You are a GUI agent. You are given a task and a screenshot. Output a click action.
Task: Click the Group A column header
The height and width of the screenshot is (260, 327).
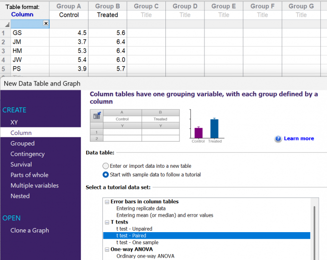tap(69, 6)
